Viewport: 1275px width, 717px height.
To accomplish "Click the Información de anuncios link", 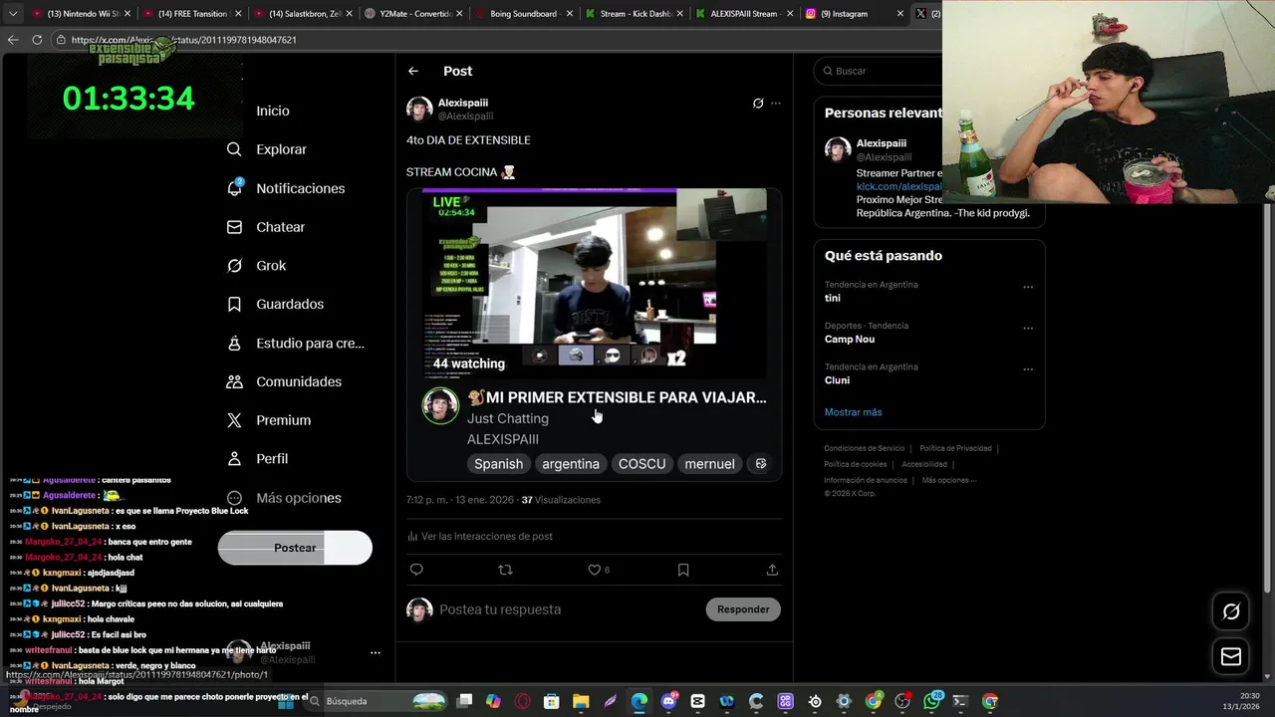I will tap(866, 480).
